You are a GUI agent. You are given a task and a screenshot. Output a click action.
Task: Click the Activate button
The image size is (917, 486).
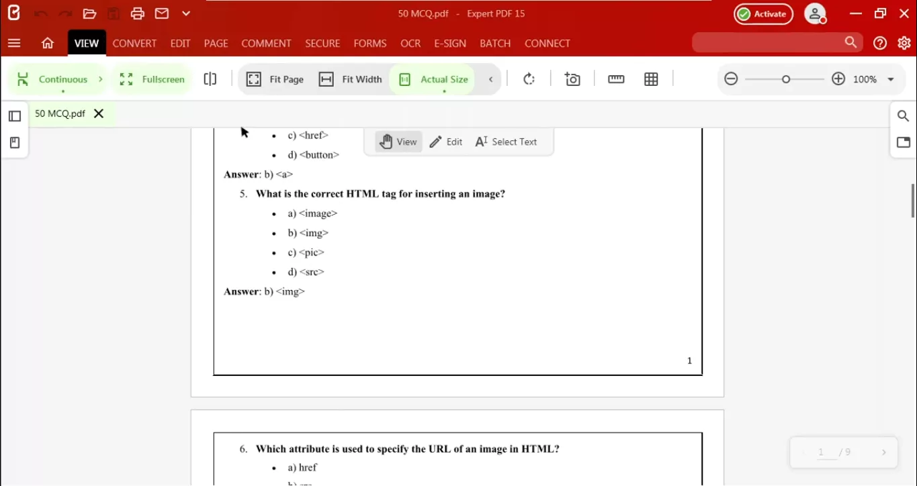[x=763, y=13]
